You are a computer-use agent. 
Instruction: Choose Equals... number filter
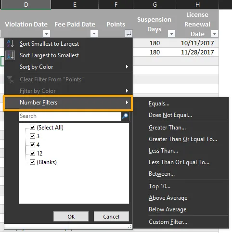tap(181, 104)
